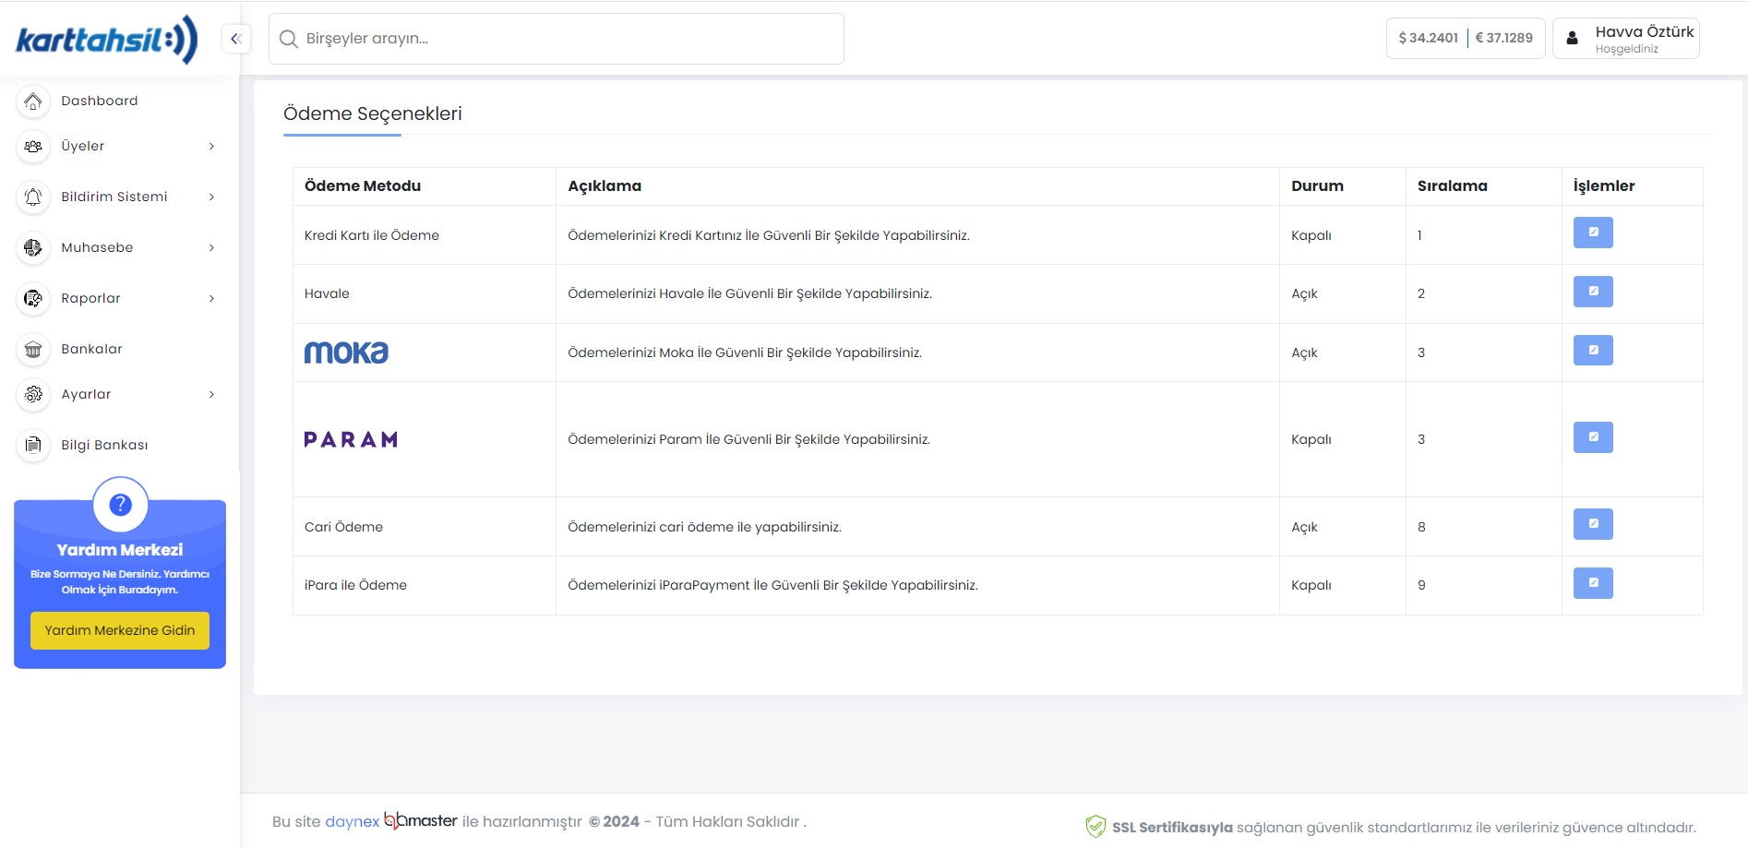Edit the Cari Ödeme row
This screenshot has width=1748, height=848.
pyautogui.click(x=1593, y=524)
